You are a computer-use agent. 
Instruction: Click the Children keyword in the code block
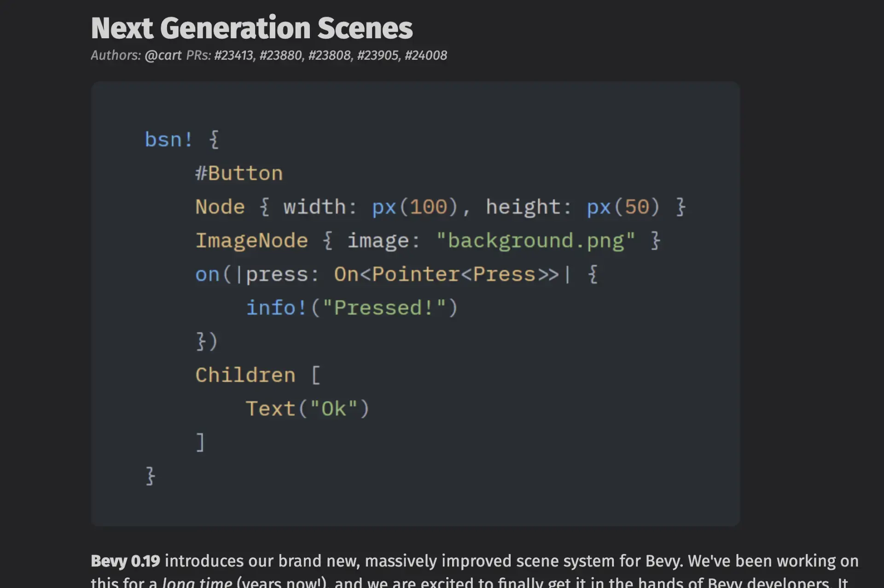pyautogui.click(x=245, y=375)
